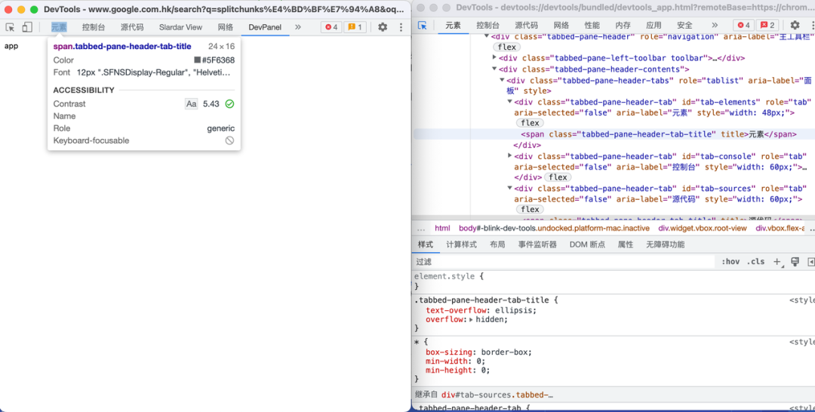Click red issues badge showing 2 in right window
Image resolution: width=815 pixels, height=412 pixels.
(x=767, y=25)
